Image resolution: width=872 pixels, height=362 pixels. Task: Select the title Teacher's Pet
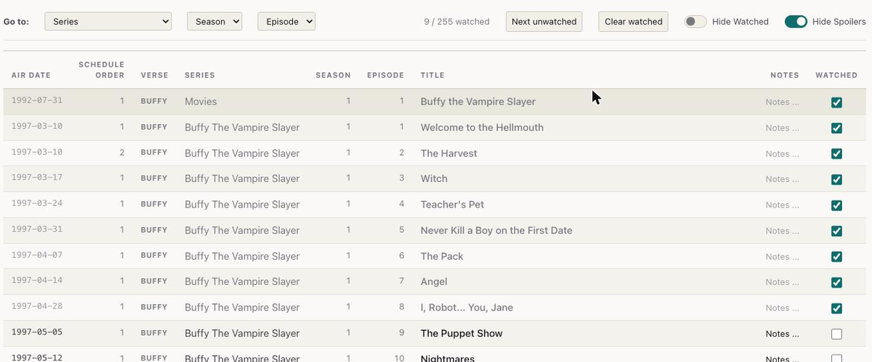(452, 205)
